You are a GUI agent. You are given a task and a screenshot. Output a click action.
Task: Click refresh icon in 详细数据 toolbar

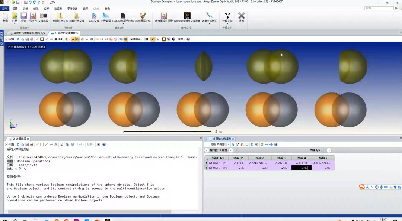(x=18, y=144)
